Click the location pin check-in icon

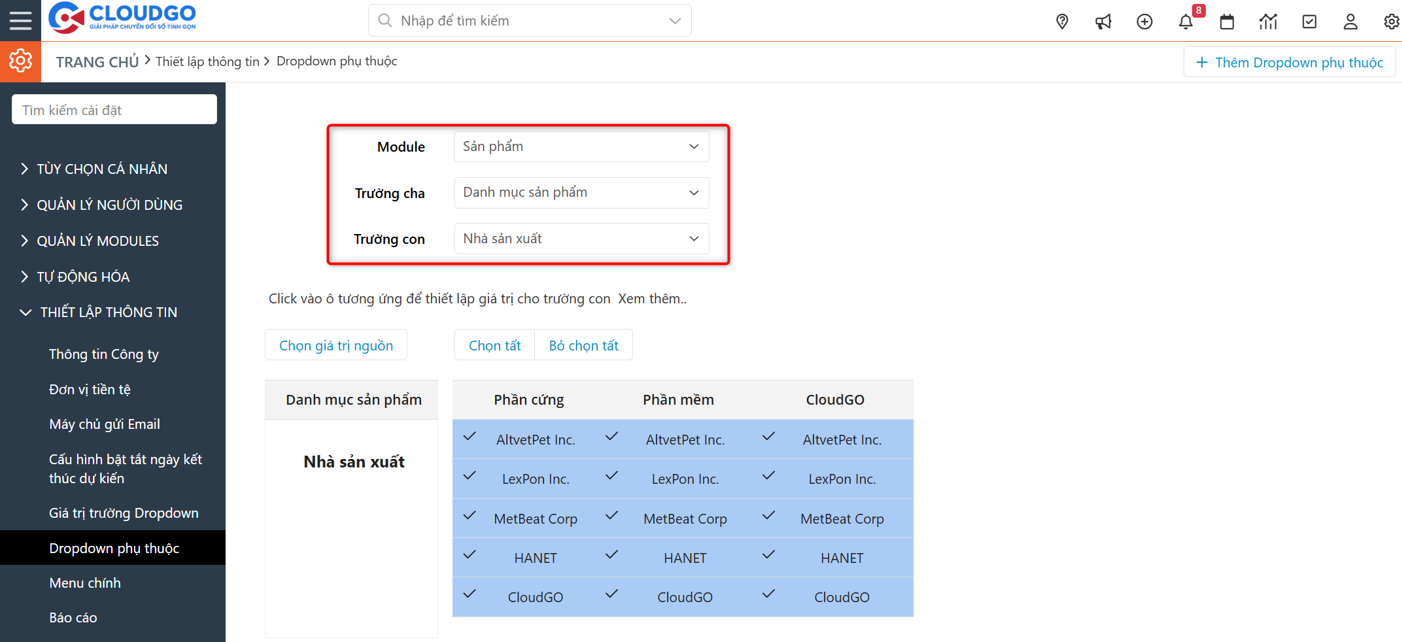tap(1062, 22)
